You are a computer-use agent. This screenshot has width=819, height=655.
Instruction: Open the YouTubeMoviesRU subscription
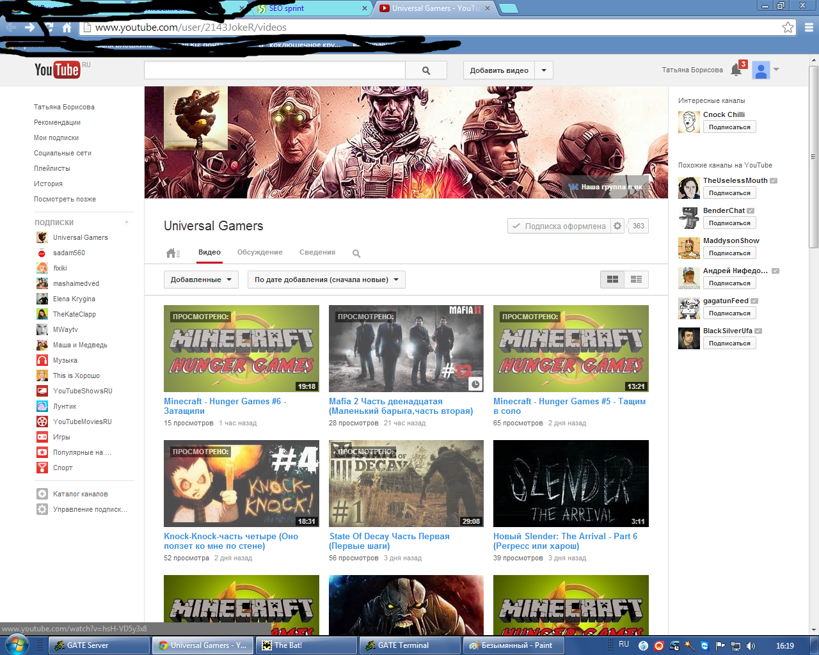[82, 422]
